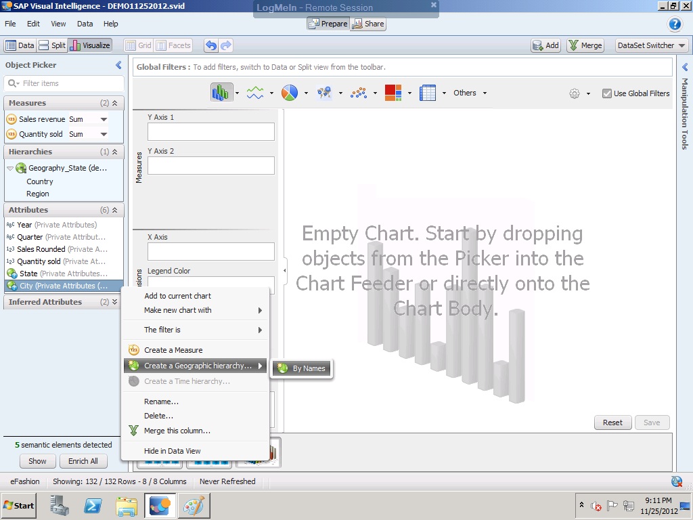Click the Show semantic elements button

38,461
